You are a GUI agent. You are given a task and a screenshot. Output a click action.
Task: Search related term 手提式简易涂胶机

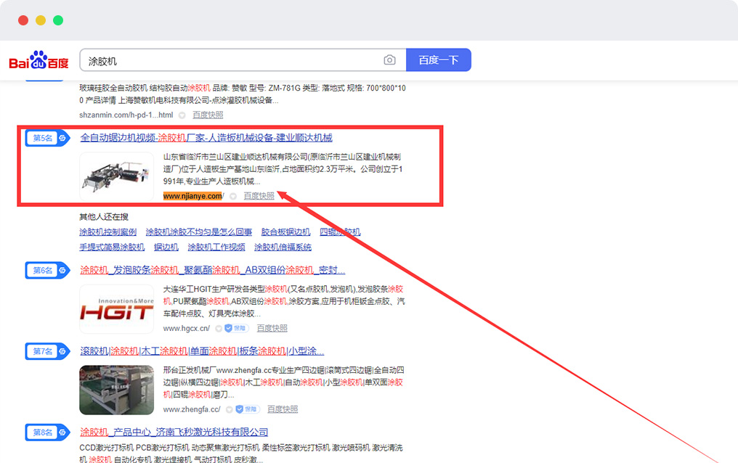[112, 247]
